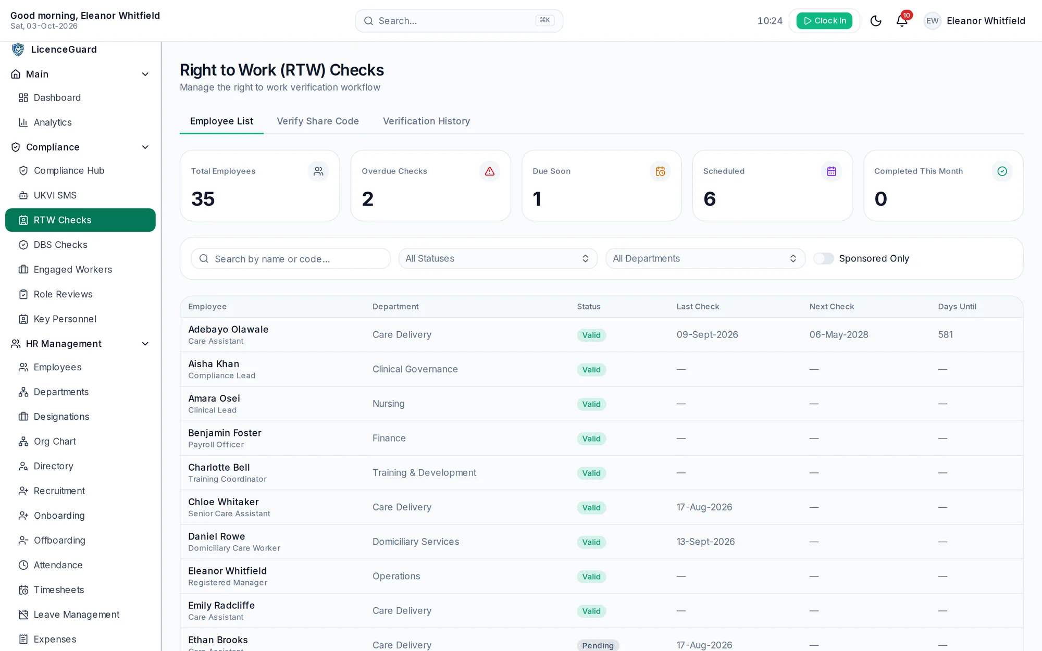Click Clinical Governance department cell
This screenshot has height=651, width=1042.
[x=415, y=369]
